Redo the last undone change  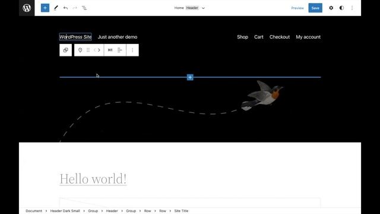[x=75, y=8]
